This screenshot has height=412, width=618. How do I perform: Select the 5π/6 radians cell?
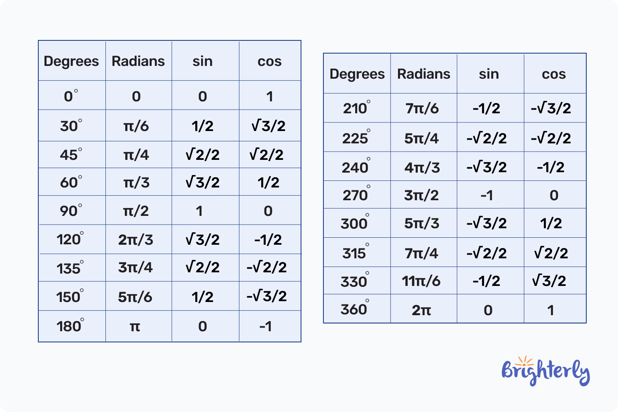pos(135,297)
